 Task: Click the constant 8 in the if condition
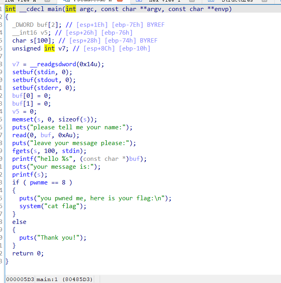[x=64, y=182]
